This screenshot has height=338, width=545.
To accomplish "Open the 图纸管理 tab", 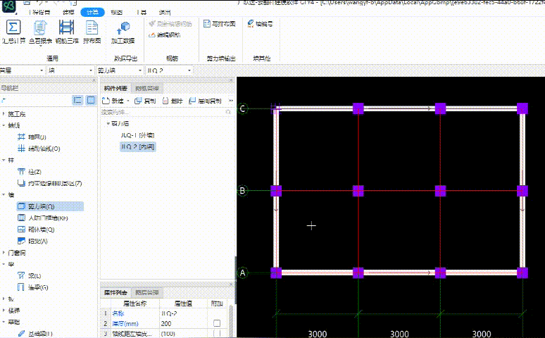I will point(146,88).
